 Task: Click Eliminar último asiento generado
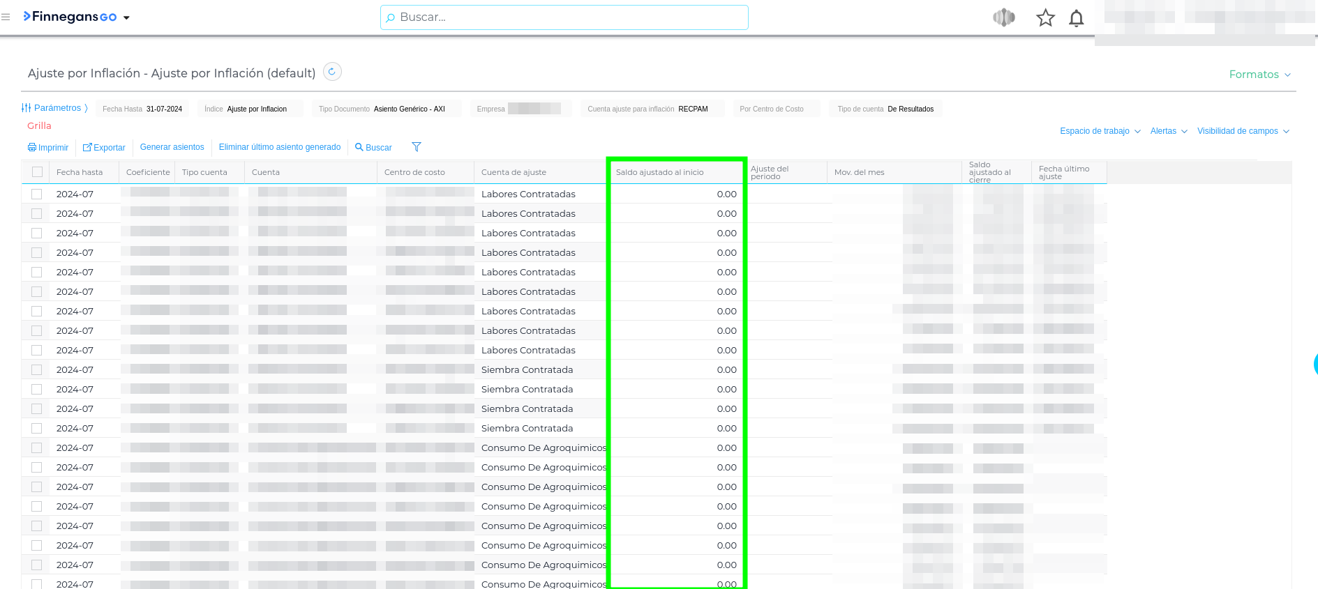[x=279, y=147]
